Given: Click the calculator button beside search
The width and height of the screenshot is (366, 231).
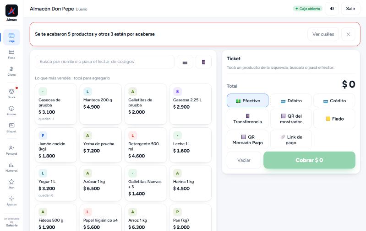Looking at the screenshot, I should pyautogui.click(x=203, y=62).
